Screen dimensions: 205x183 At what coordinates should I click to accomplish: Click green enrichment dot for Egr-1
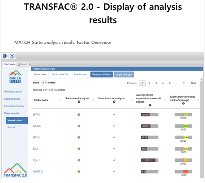click(79, 160)
